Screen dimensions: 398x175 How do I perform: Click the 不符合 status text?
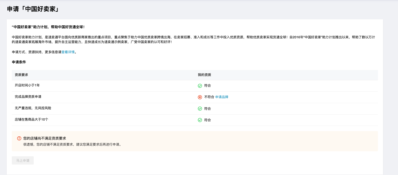click(209, 97)
